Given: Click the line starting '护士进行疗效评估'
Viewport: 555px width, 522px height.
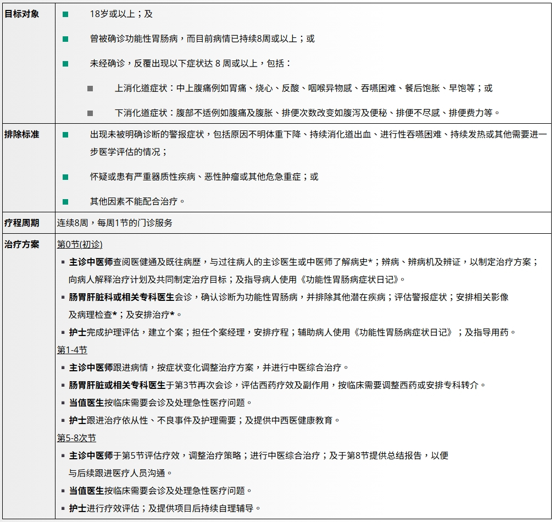Looking at the screenshot, I should [165, 509].
